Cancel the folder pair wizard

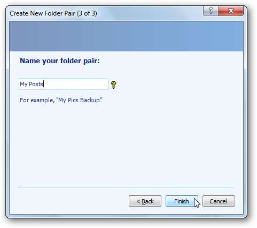tap(219, 201)
